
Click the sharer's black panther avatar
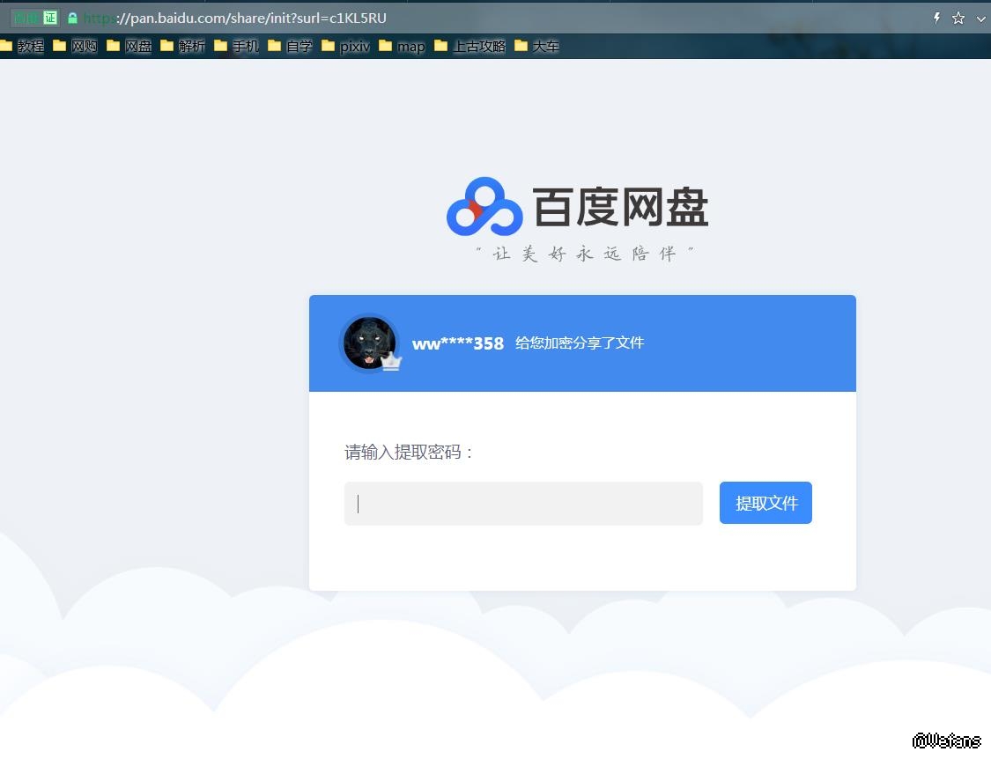click(x=367, y=342)
